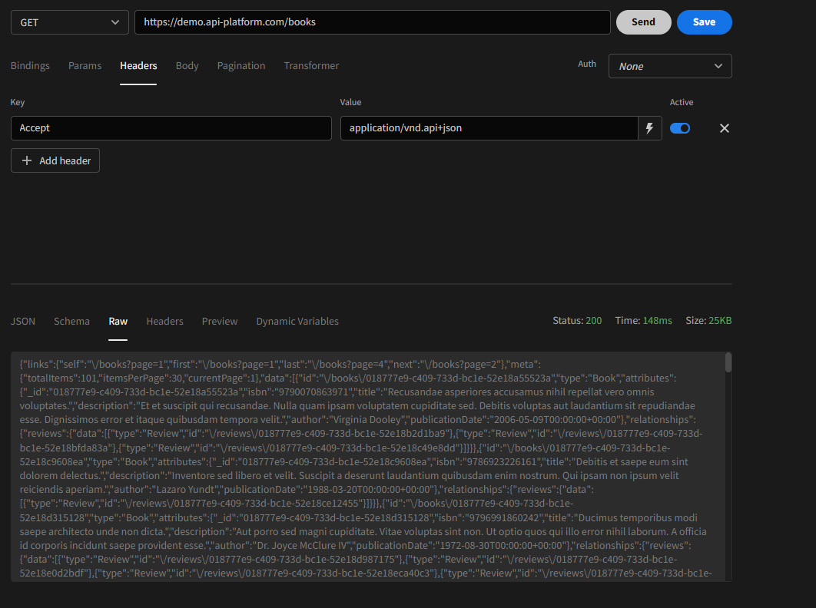Click the lightning dynamic value icon
This screenshot has height=608, width=816.
(649, 128)
